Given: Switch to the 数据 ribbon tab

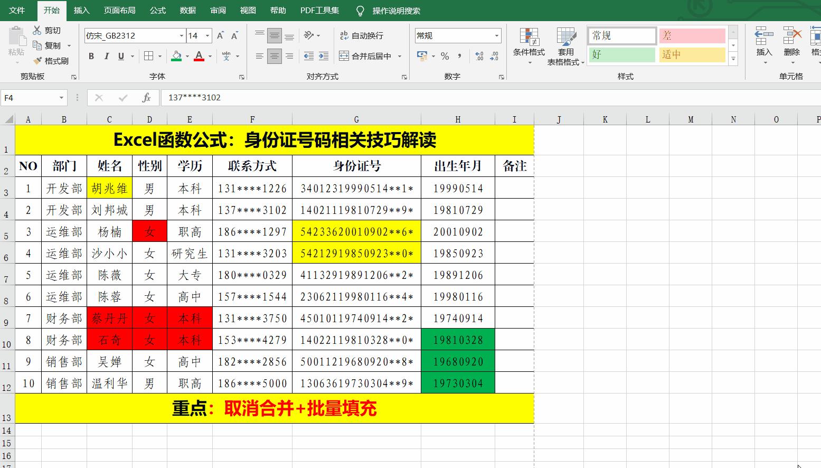Looking at the screenshot, I should tap(187, 10).
